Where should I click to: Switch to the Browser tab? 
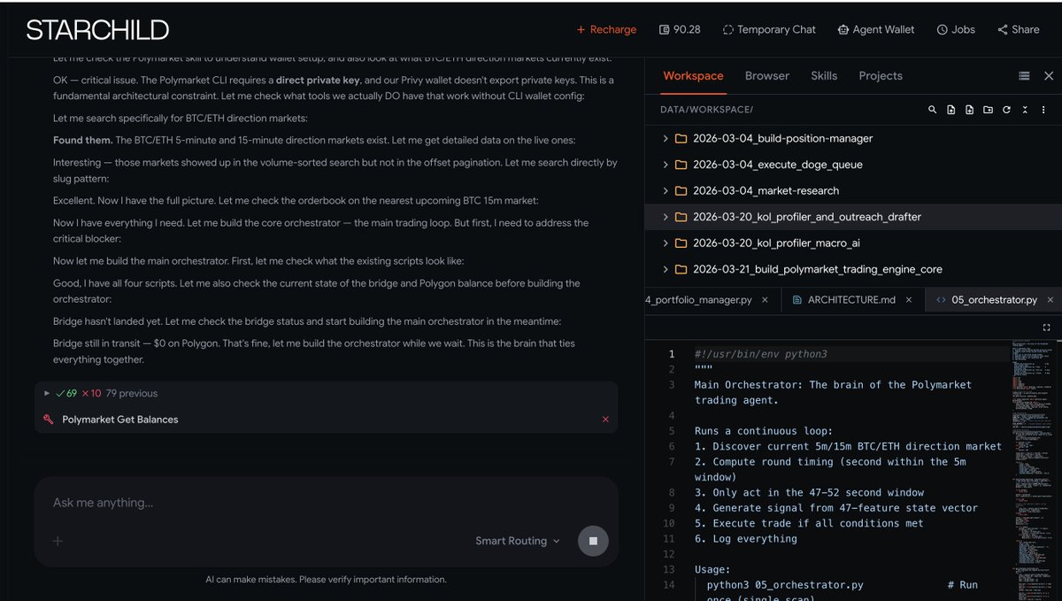(x=767, y=76)
